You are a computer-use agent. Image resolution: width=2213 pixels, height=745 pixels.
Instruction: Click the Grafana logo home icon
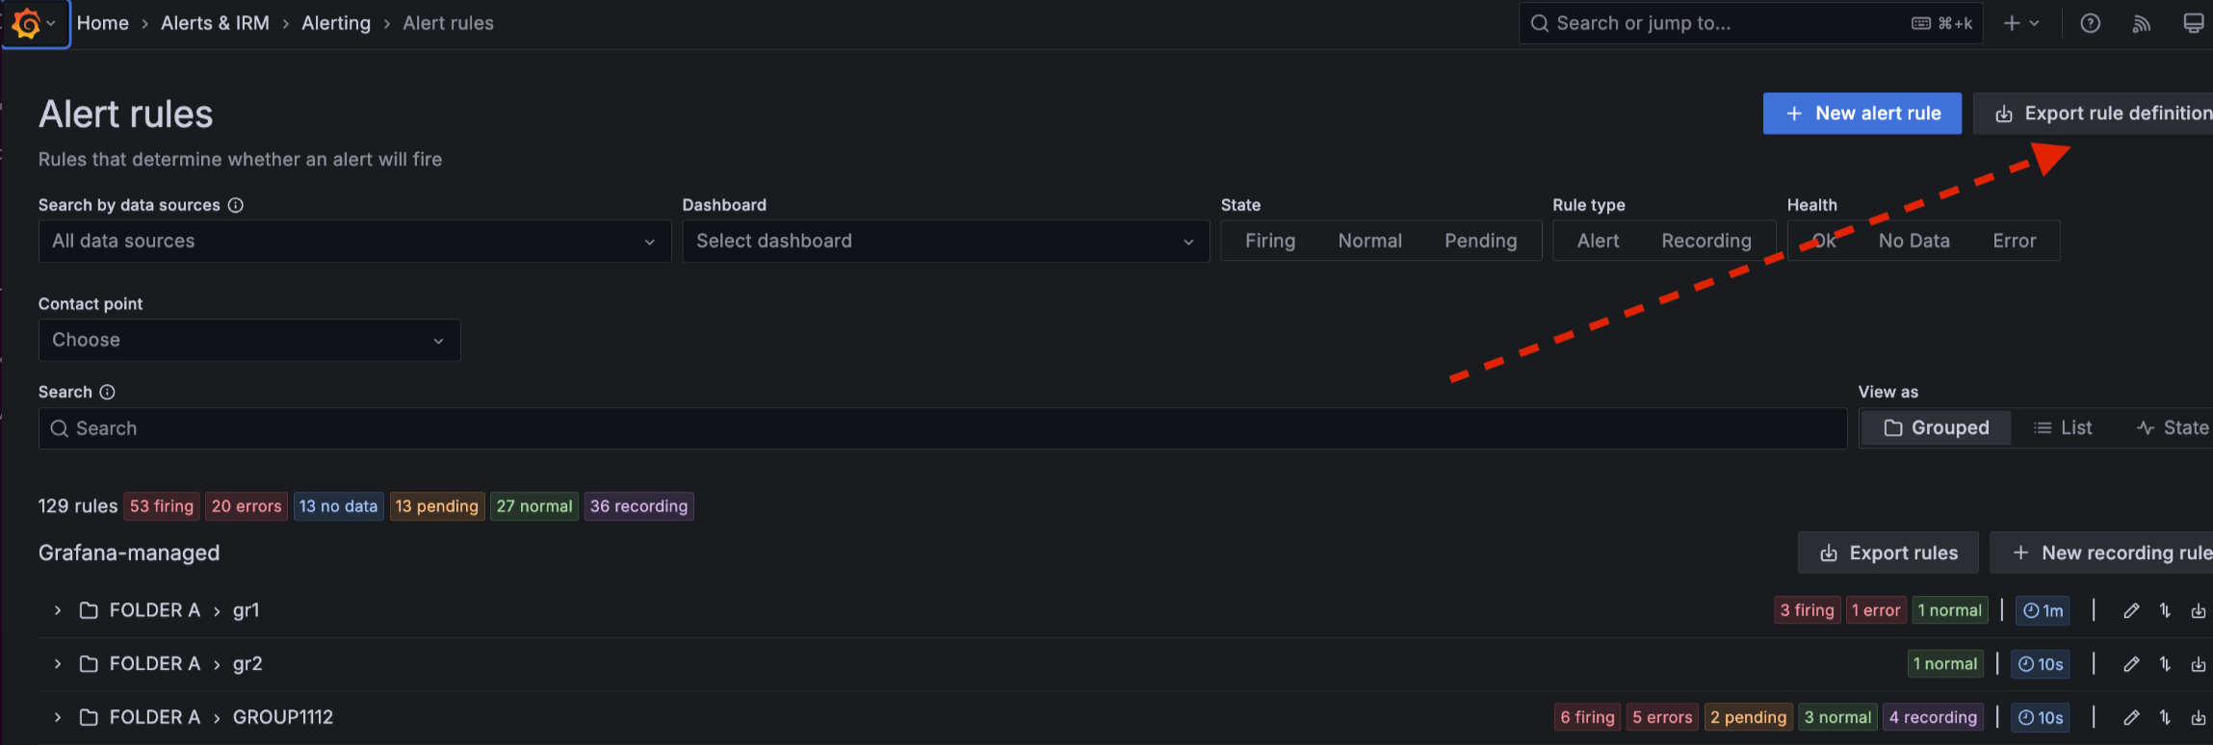[27, 24]
